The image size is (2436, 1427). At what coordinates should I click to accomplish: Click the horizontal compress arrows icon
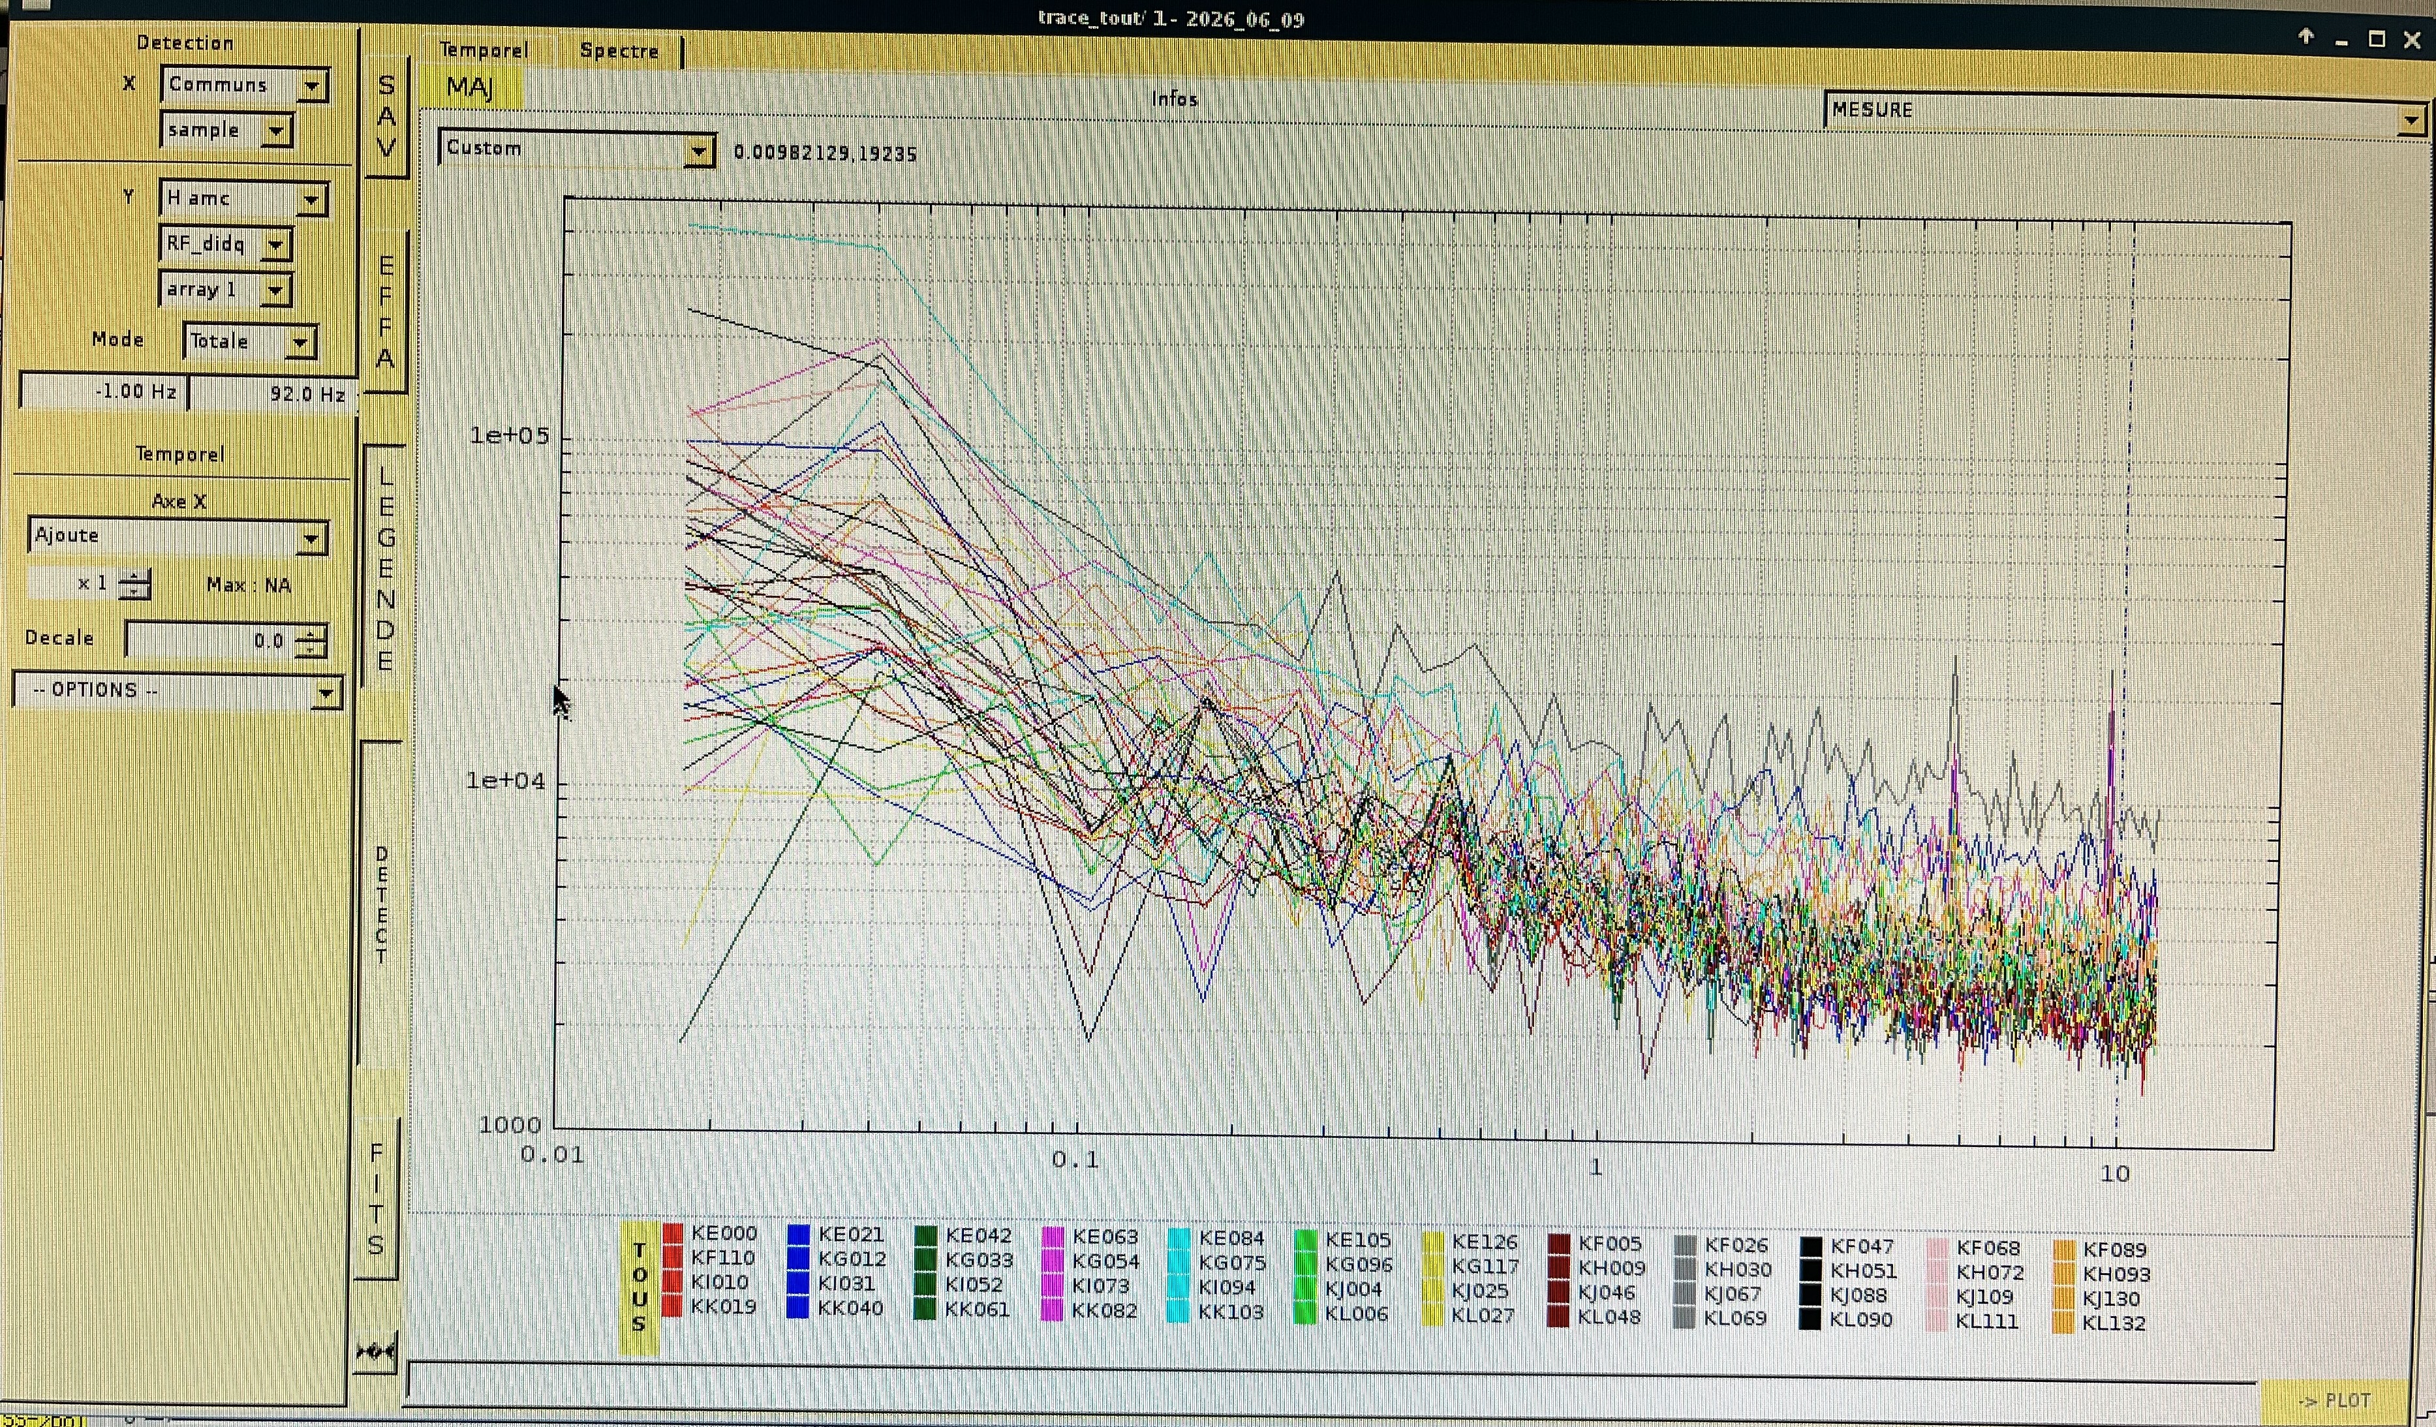coord(375,1351)
